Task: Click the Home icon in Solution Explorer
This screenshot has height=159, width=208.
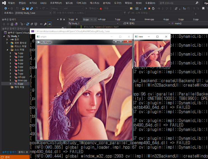Action: [12, 24]
